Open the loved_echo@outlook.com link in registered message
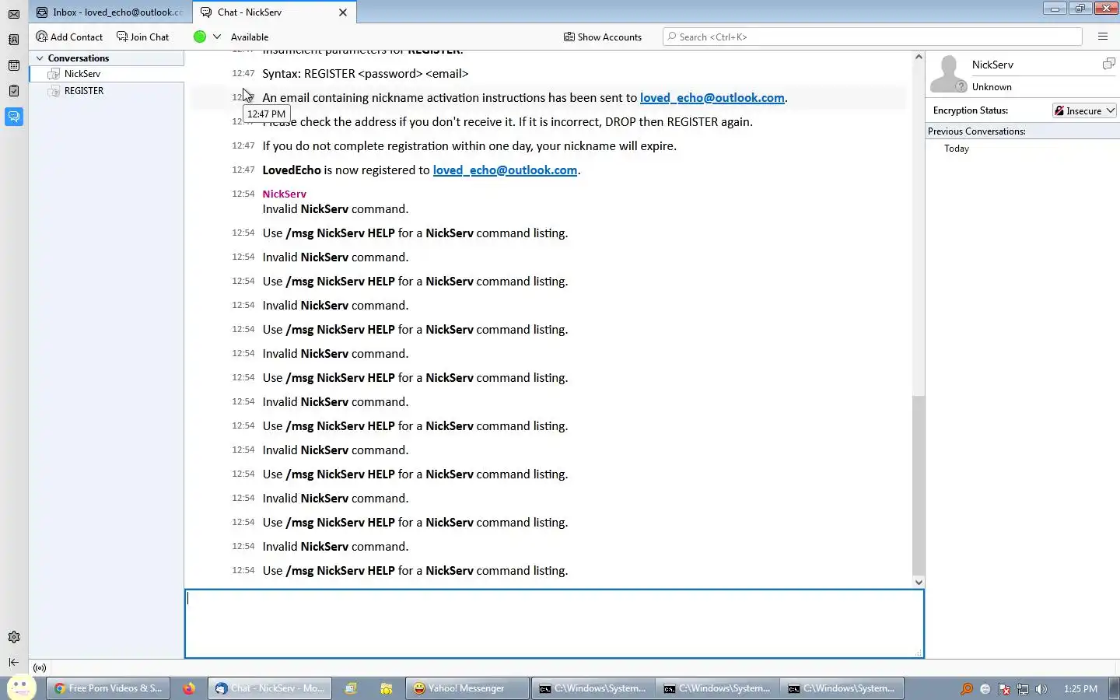Image resolution: width=1120 pixels, height=700 pixels. coord(505,170)
